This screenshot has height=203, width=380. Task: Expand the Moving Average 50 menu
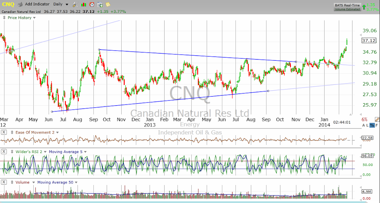(76, 183)
